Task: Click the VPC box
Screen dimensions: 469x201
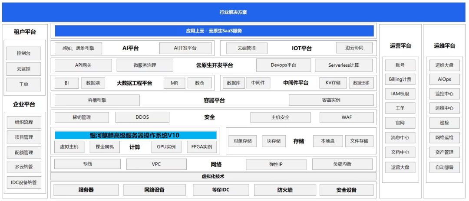Action: (156, 164)
